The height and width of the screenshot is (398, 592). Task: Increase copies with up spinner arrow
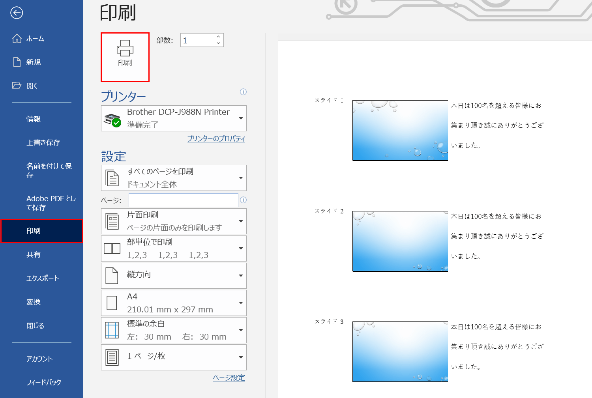218,37
